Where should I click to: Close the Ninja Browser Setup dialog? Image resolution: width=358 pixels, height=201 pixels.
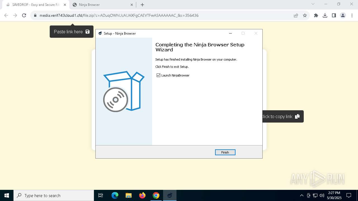pos(256,33)
